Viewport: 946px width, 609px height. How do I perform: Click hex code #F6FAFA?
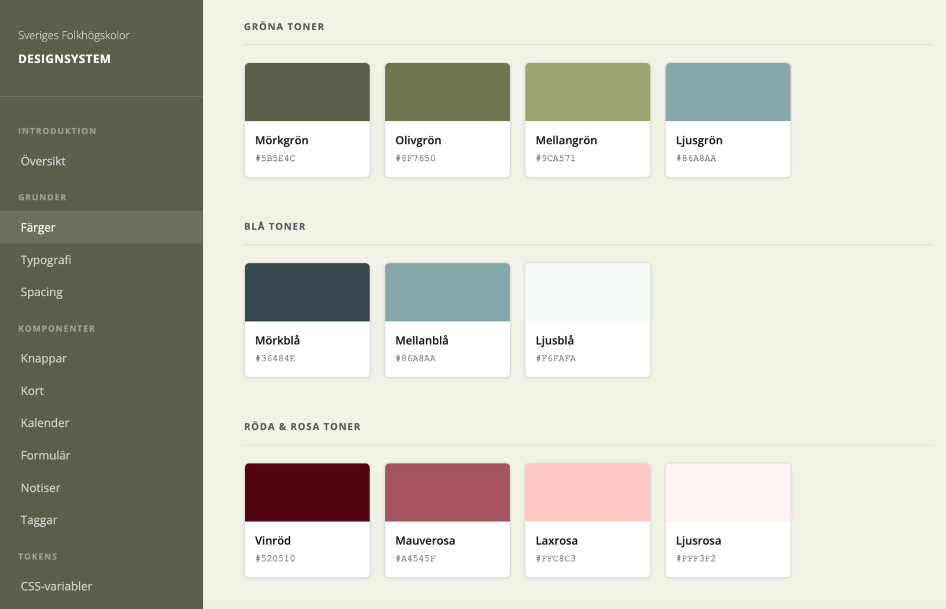[x=556, y=358]
